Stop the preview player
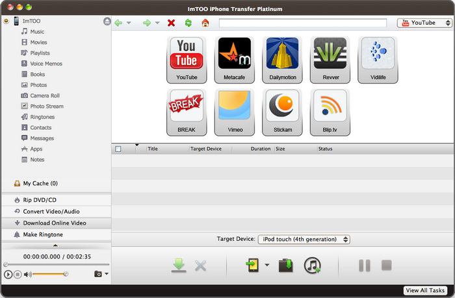The height and width of the screenshot is (298, 455). [18, 274]
